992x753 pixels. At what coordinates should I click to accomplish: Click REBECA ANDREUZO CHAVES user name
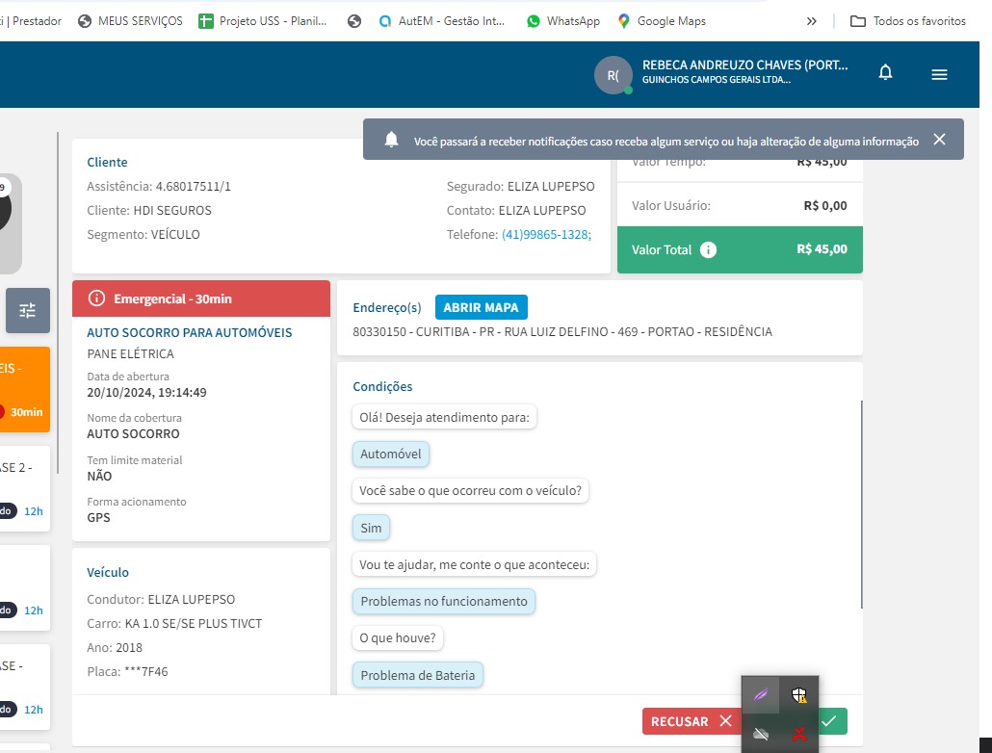[x=744, y=65]
